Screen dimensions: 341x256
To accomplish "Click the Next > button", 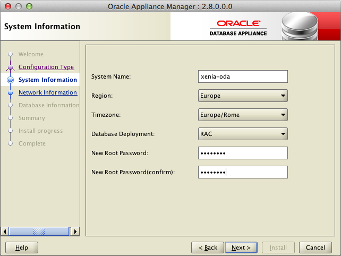I will click(x=241, y=248).
